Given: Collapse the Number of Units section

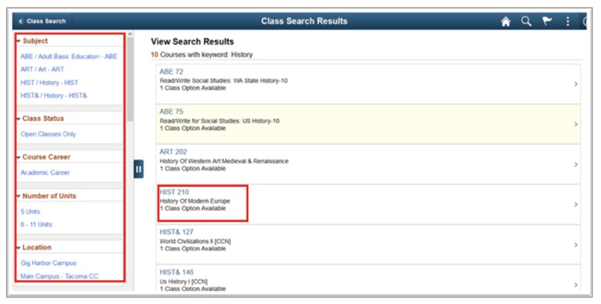Looking at the screenshot, I should point(18,196).
